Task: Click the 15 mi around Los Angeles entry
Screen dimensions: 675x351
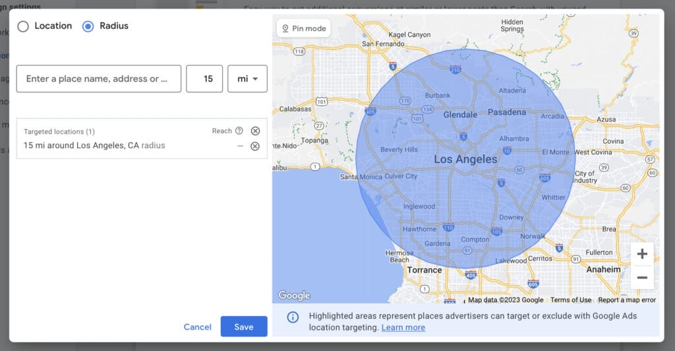Action: (x=94, y=146)
